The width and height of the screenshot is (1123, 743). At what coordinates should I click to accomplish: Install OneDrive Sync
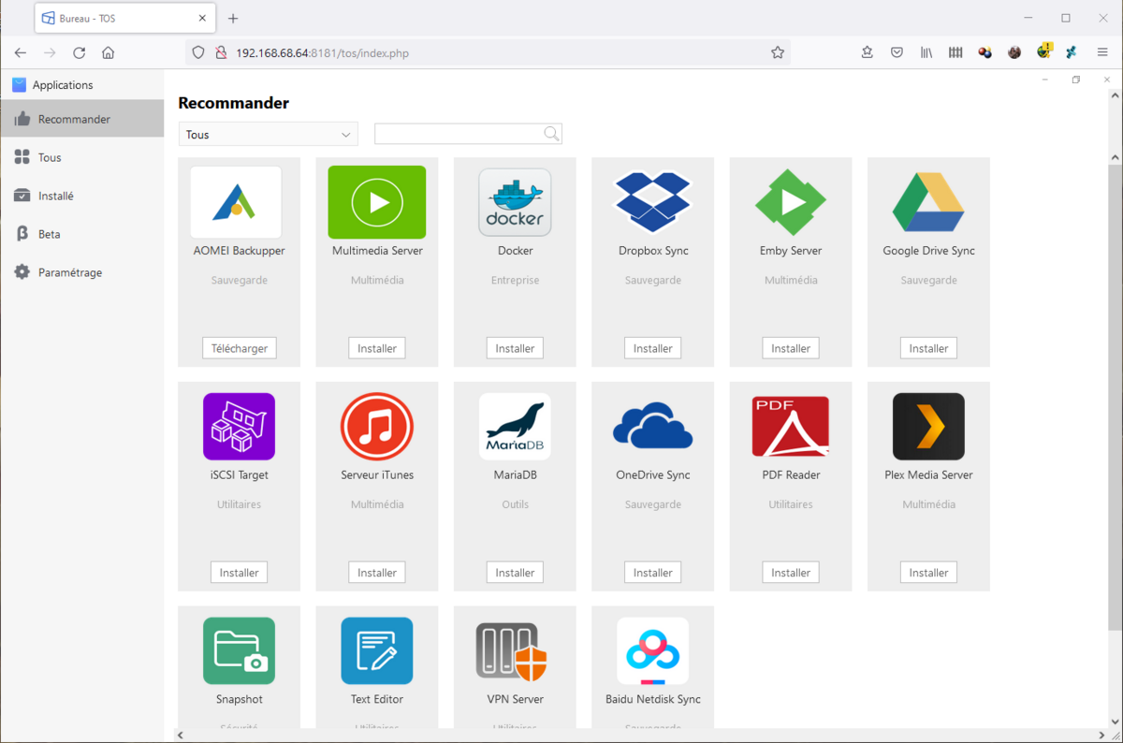pos(653,573)
